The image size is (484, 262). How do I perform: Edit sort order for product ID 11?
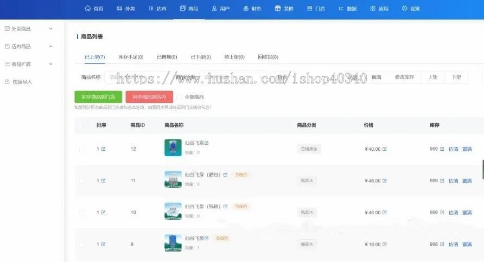(x=104, y=181)
